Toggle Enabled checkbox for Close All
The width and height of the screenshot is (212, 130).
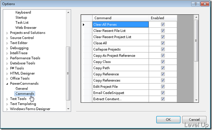pos(163,43)
